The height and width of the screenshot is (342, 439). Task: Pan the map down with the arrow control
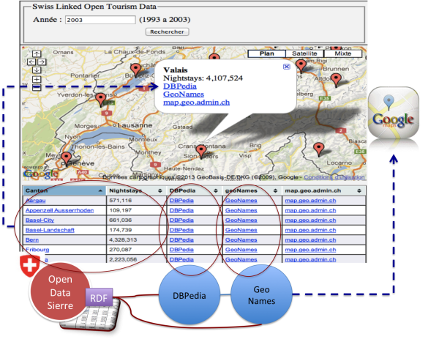tap(37, 70)
